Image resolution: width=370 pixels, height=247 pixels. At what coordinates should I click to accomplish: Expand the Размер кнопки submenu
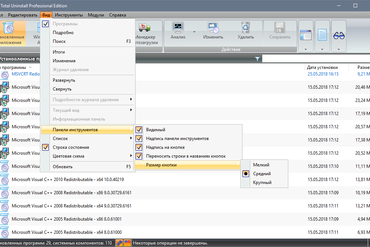pyautogui.click(x=188, y=165)
